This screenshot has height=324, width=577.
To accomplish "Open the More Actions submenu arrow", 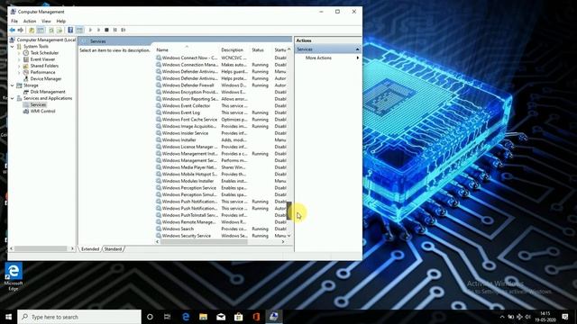I will point(358,58).
